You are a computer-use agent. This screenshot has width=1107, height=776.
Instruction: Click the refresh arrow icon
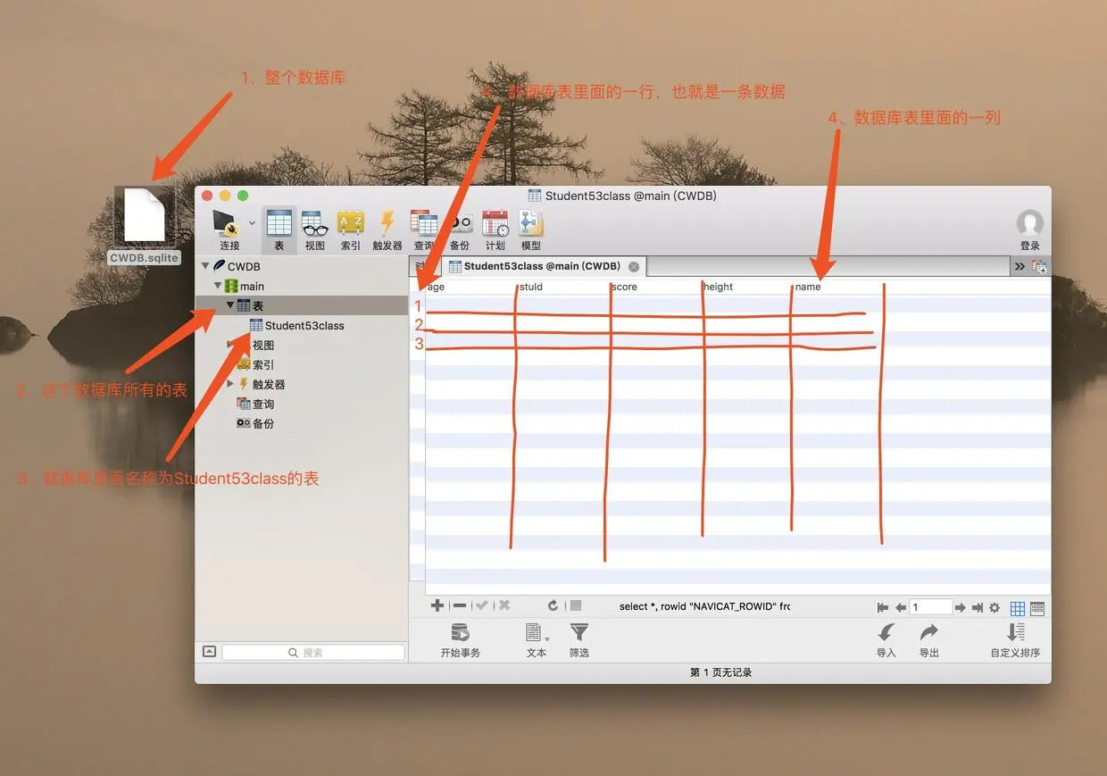[553, 605]
